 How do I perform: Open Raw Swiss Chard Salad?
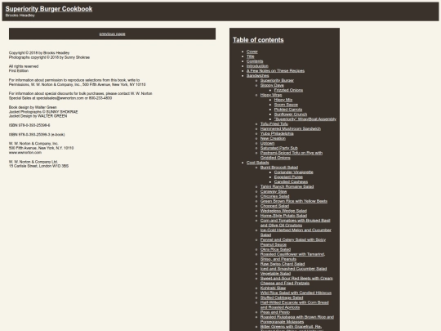(283, 264)
